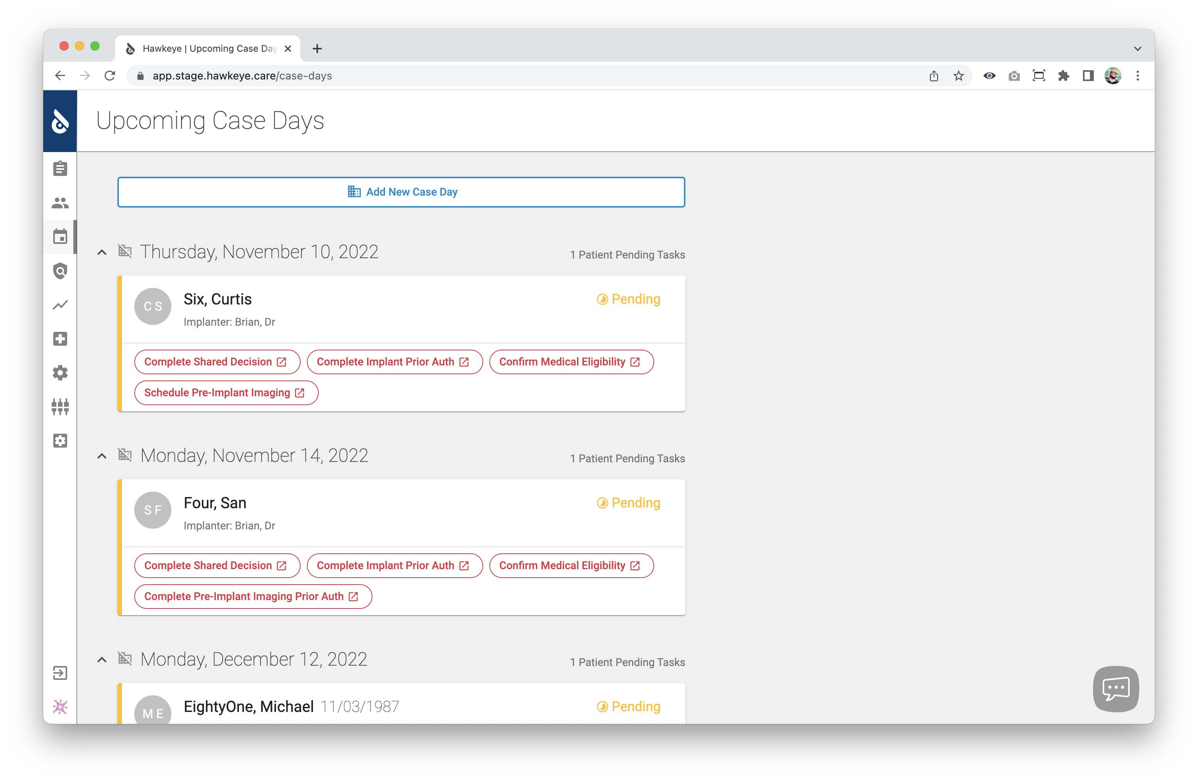
Task: Open the settings gear sidebar icon
Action: click(x=60, y=373)
